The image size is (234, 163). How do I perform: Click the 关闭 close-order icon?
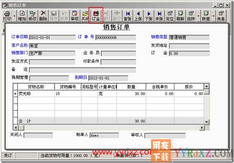click(85, 16)
